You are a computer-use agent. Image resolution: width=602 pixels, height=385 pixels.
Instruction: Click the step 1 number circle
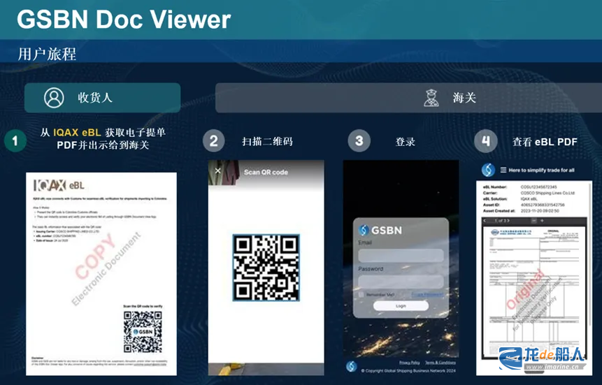(x=15, y=140)
